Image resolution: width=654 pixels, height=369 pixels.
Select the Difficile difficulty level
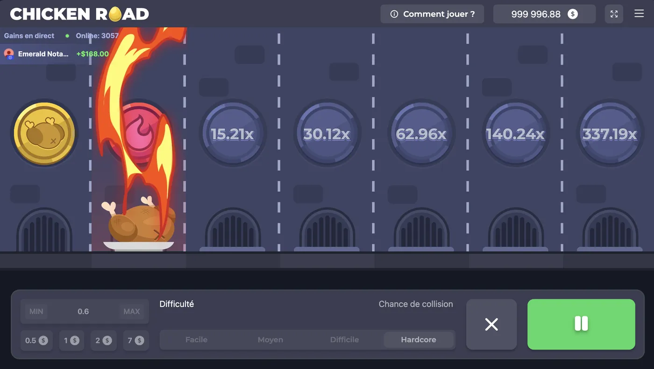[345, 340]
